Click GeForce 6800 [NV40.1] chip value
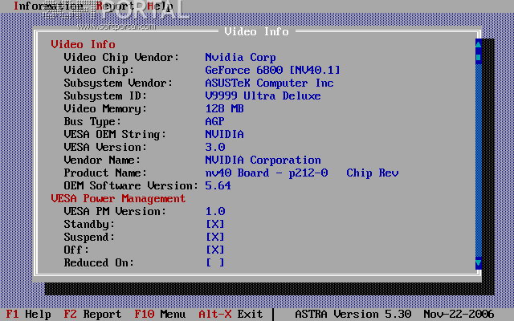Screen dimensions: 514x321 tap(273, 70)
